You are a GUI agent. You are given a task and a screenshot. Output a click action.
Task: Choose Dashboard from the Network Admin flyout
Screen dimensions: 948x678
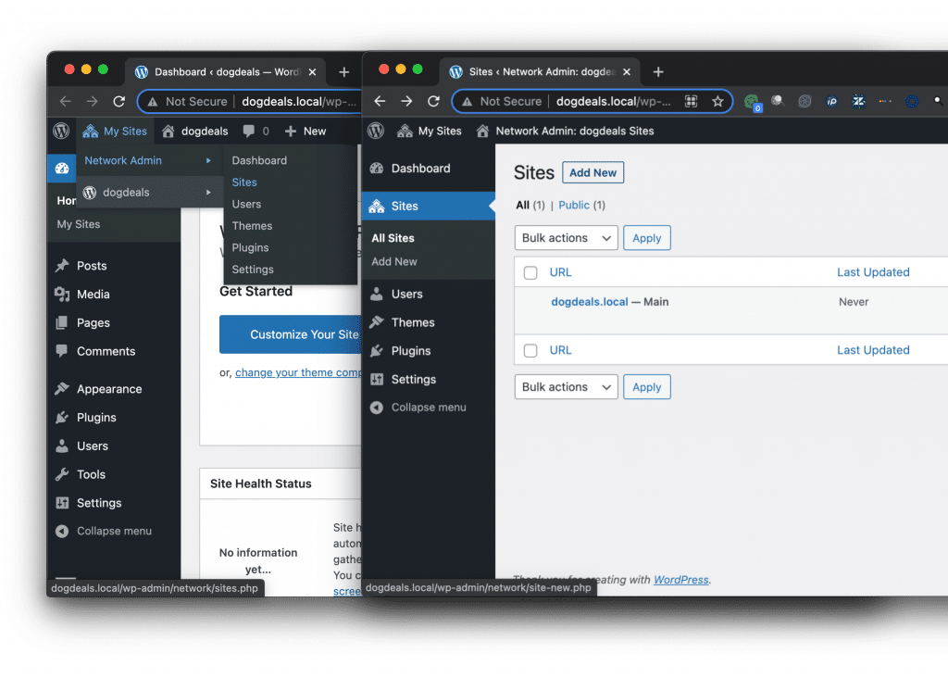coord(259,160)
